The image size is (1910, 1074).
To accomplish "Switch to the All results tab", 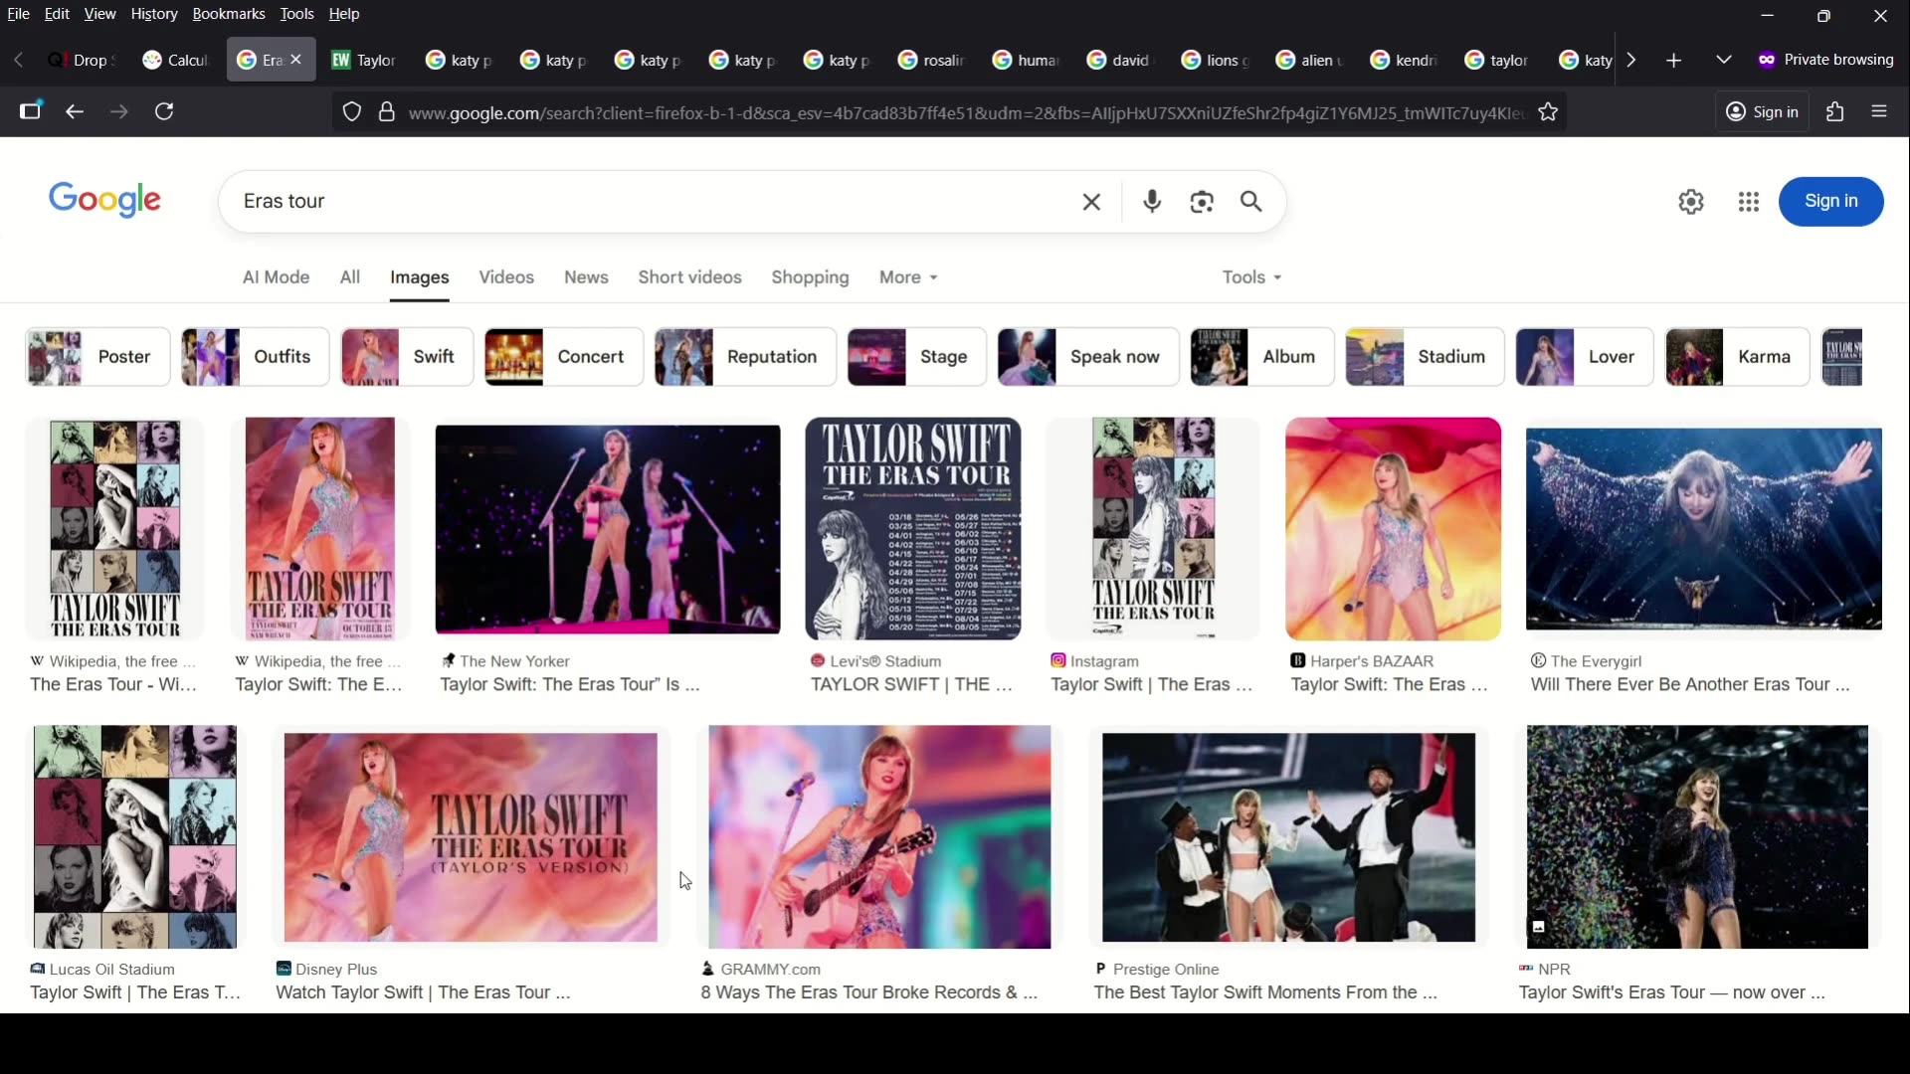I will (350, 277).
